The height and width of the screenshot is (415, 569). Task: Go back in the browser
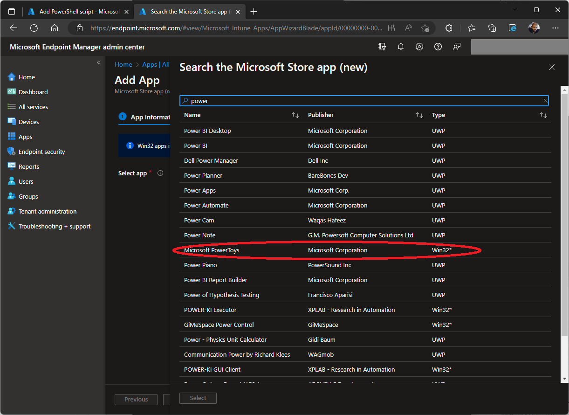14,28
